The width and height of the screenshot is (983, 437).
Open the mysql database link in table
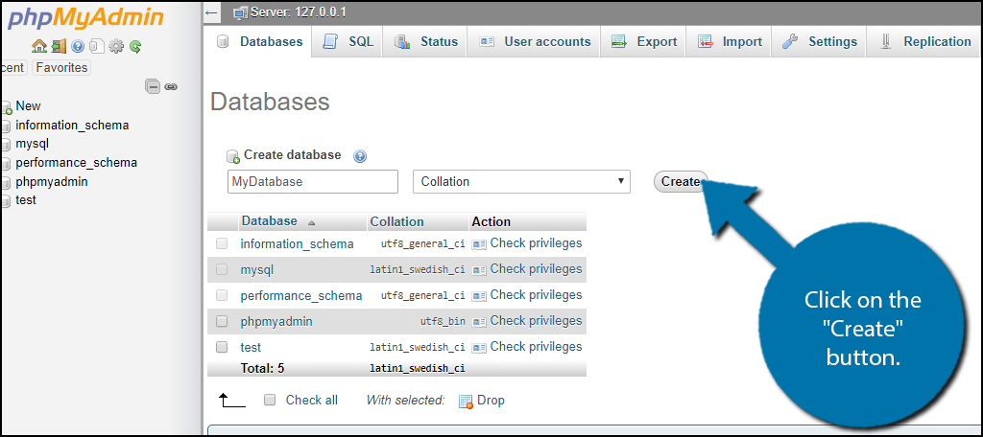(x=257, y=270)
